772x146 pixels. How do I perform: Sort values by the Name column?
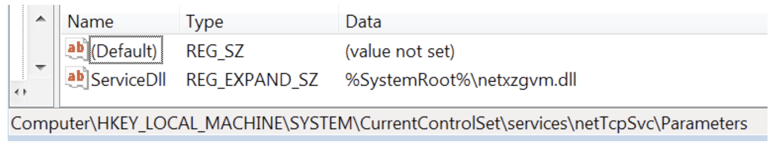coord(120,22)
